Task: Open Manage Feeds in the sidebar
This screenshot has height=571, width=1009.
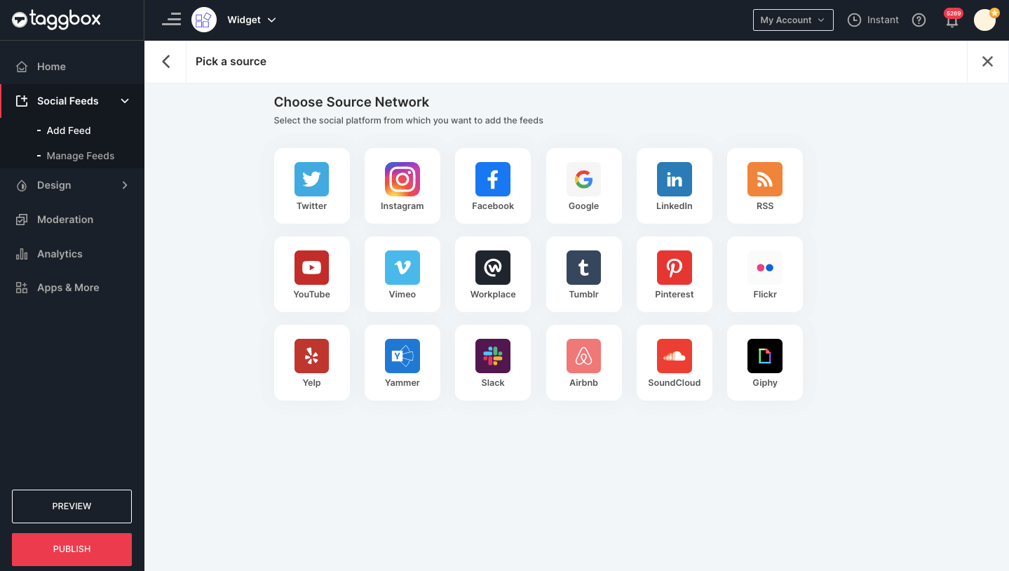Action: tap(80, 156)
